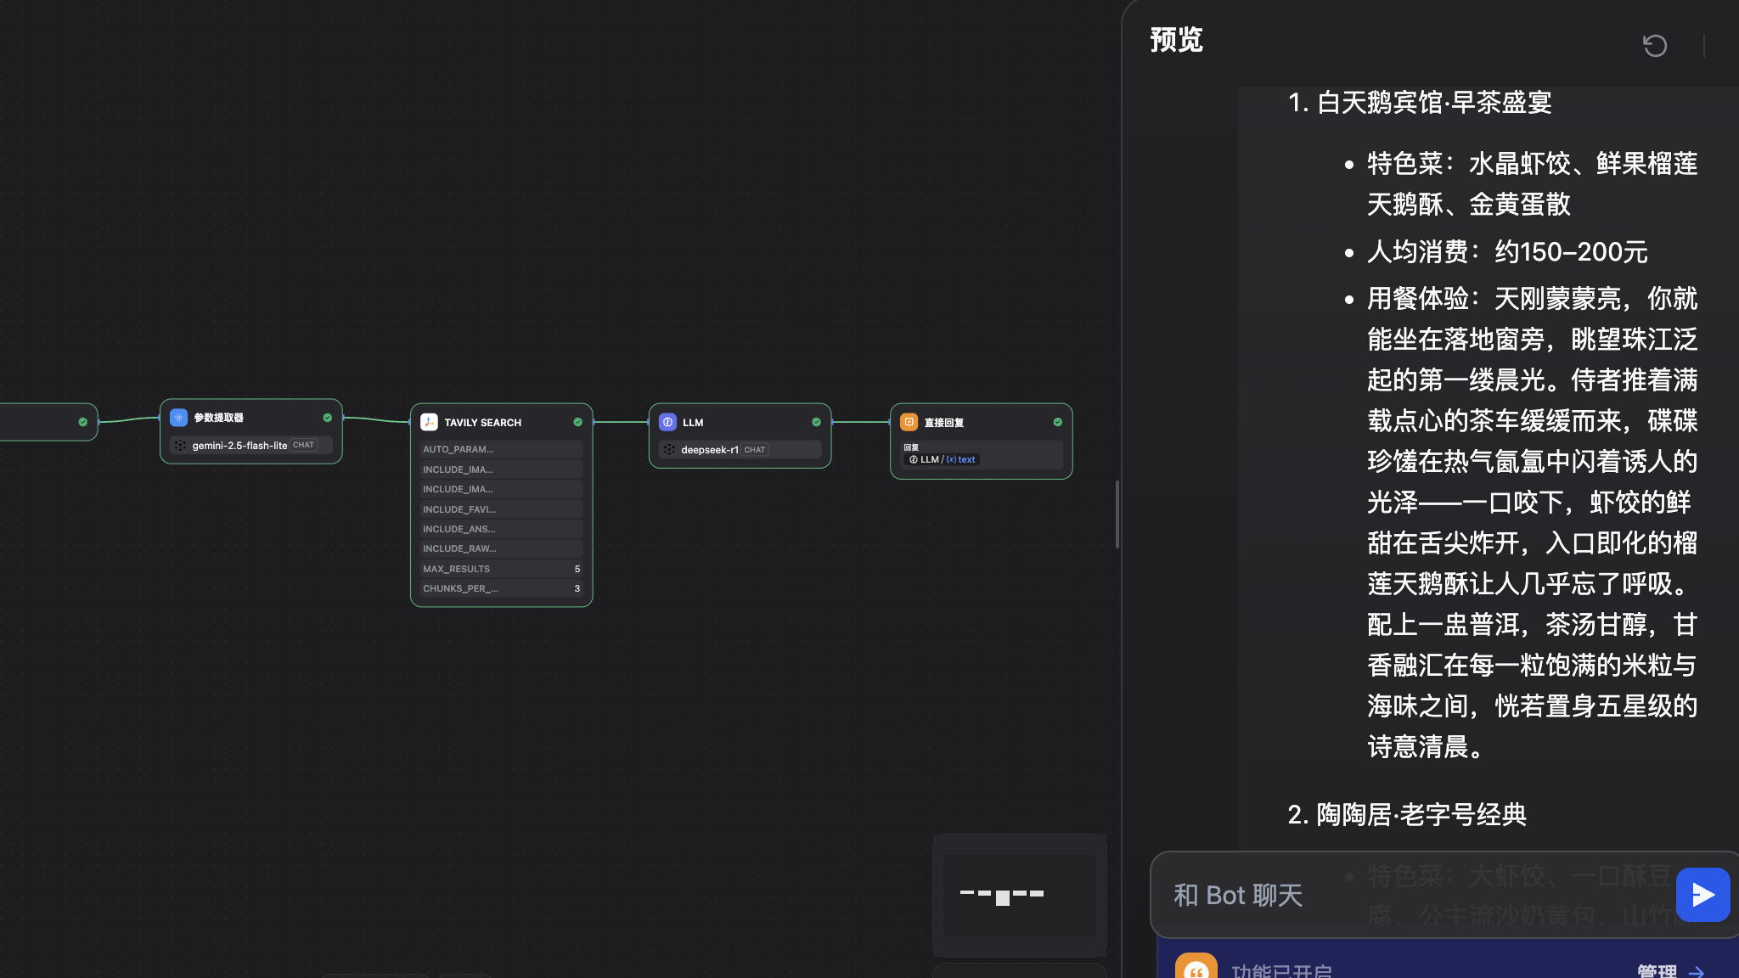
Task: Click the gemini-2.5-flash-lite model icon
Action: pyautogui.click(x=180, y=445)
